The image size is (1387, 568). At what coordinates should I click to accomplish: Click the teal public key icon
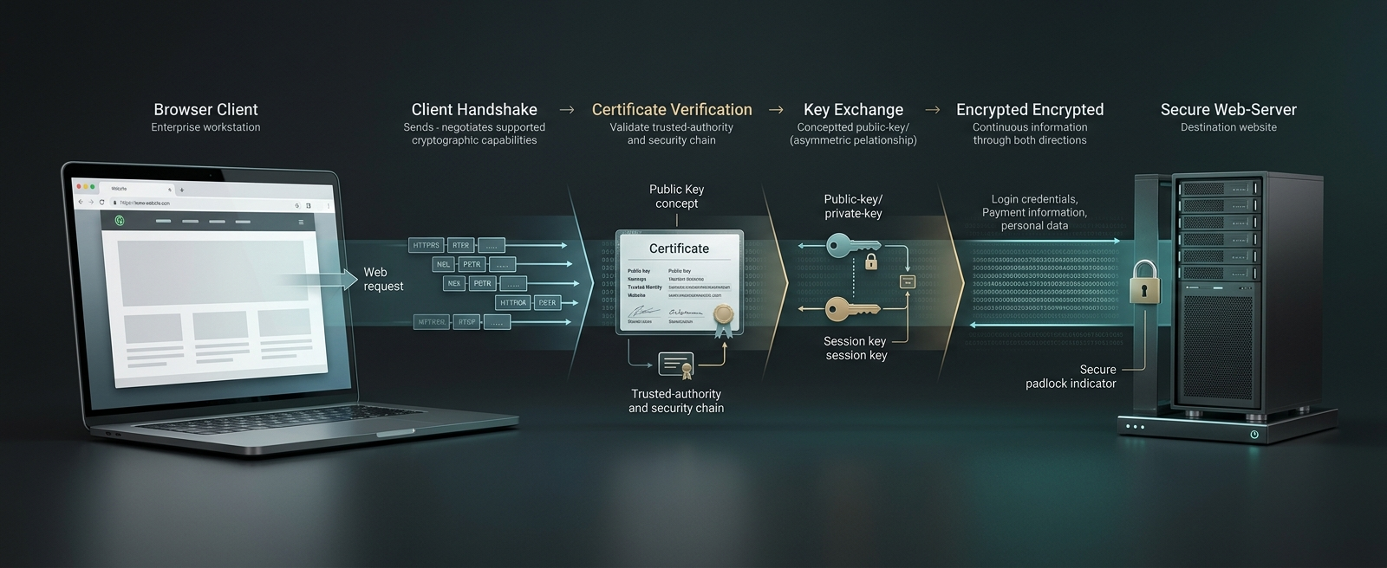click(854, 245)
